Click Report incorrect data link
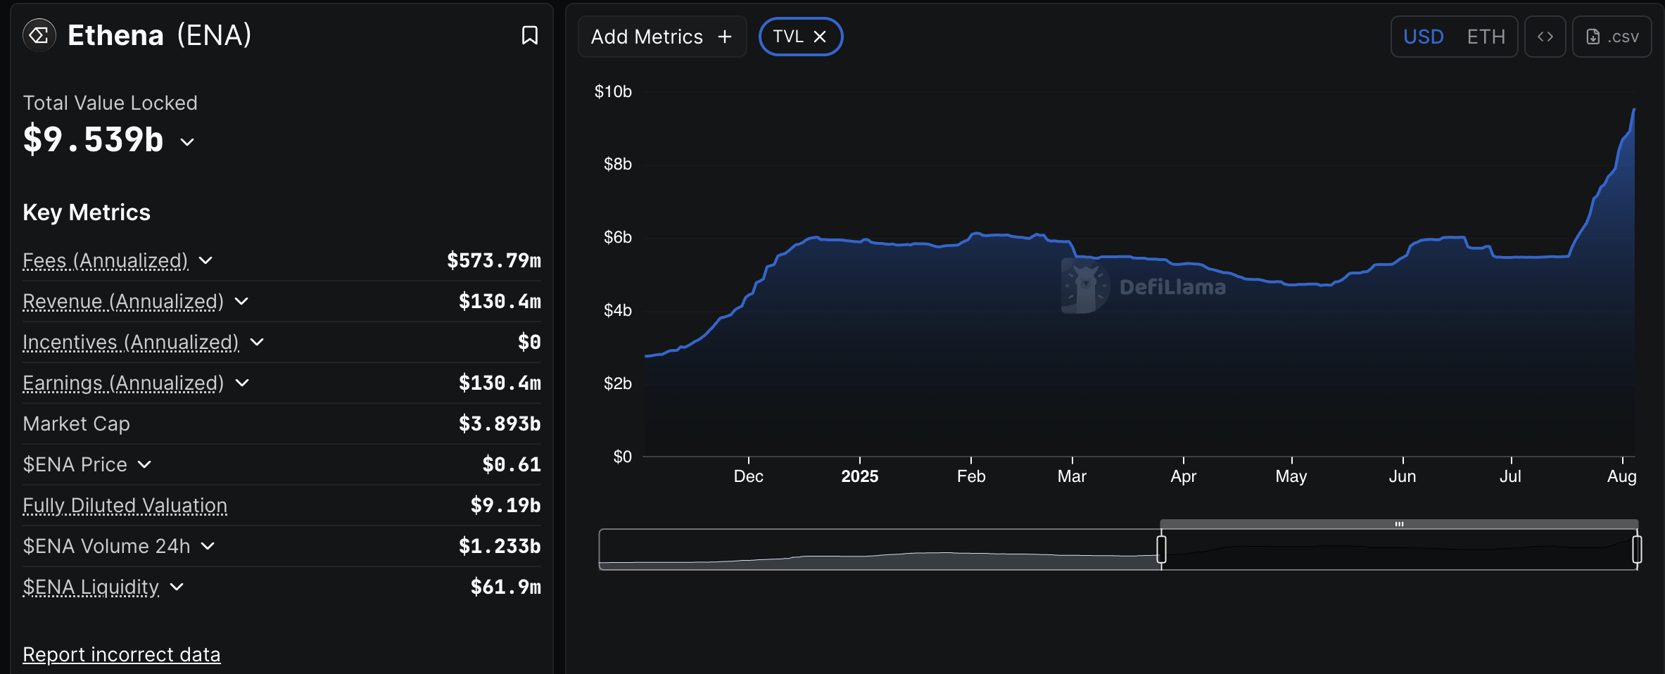This screenshot has height=674, width=1665. click(x=122, y=654)
